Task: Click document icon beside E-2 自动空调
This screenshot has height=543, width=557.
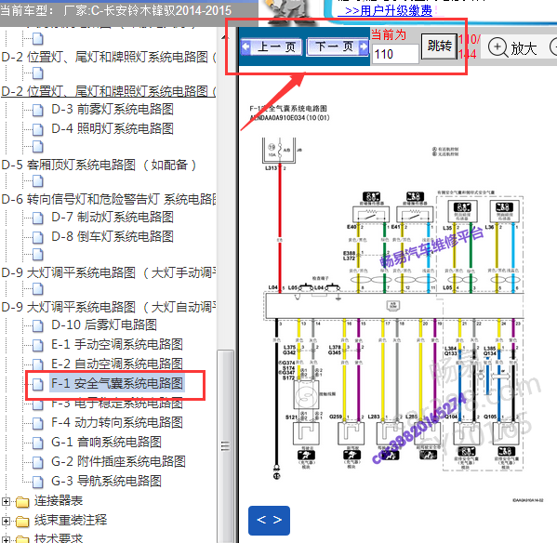Action: pyautogui.click(x=37, y=364)
